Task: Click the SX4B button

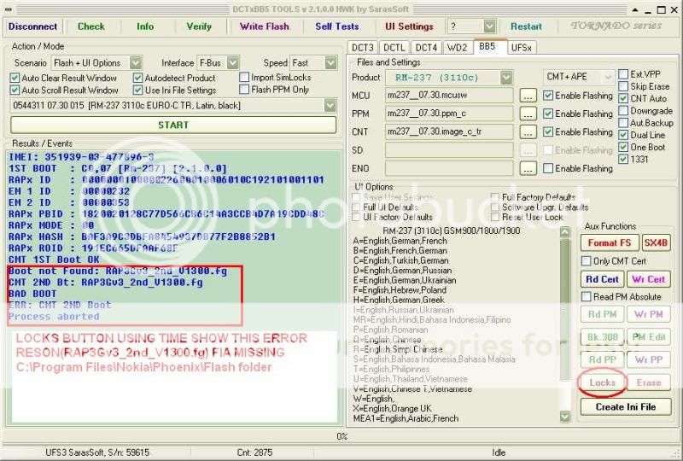Action: [656, 243]
